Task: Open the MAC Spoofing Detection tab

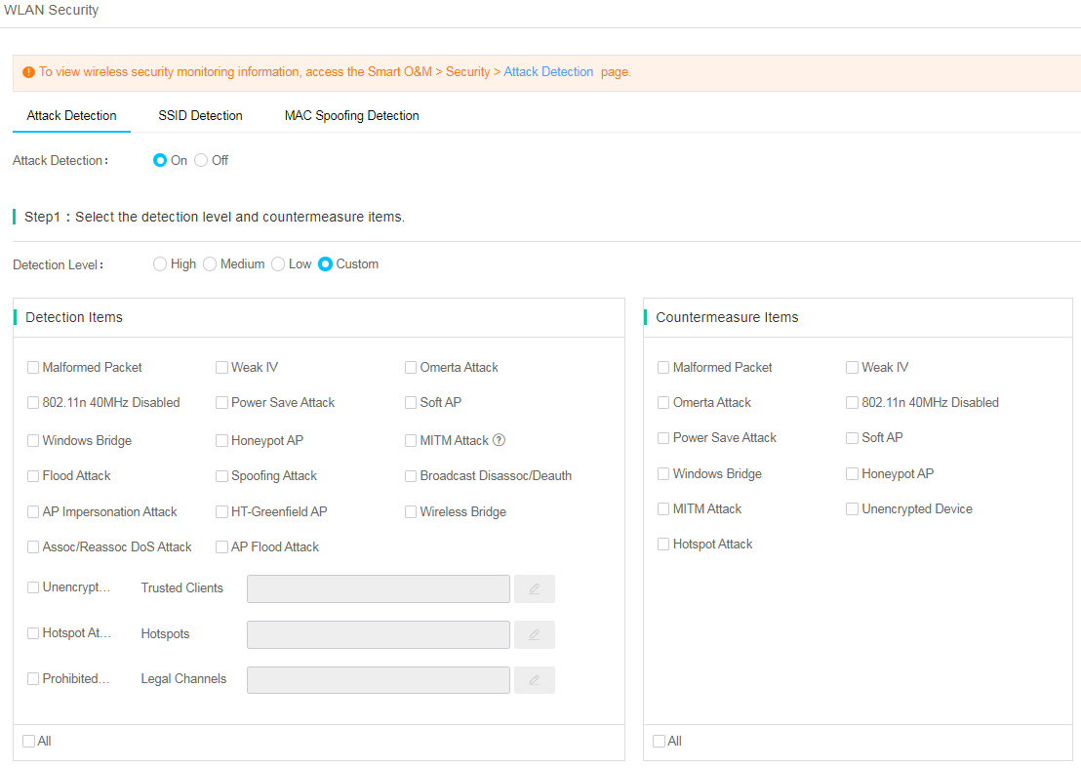Action: pyautogui.click(x=351, y=115)
